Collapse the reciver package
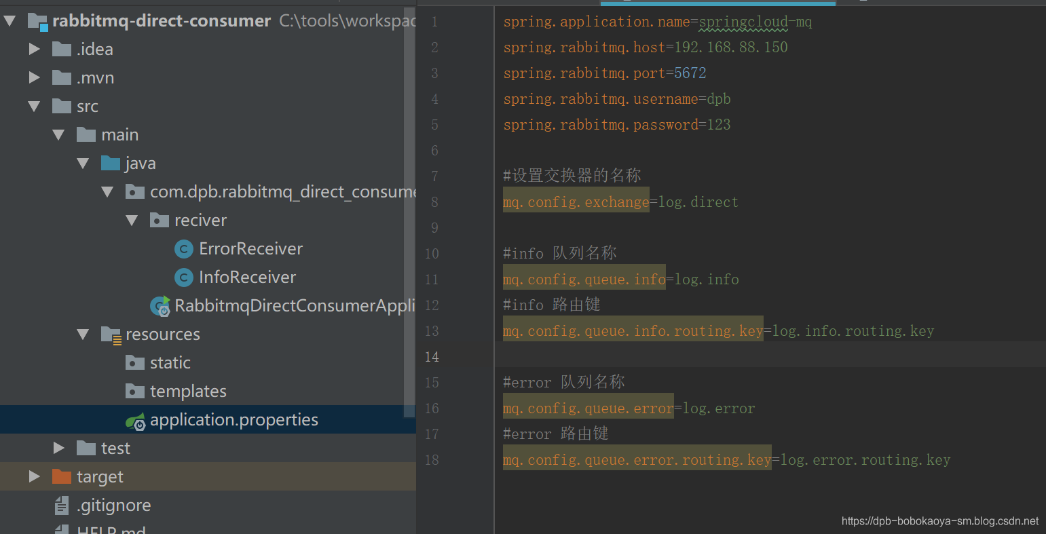The image size is (1046, 534). [x=132, y=221]
